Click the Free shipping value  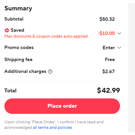tap(110, 59)
